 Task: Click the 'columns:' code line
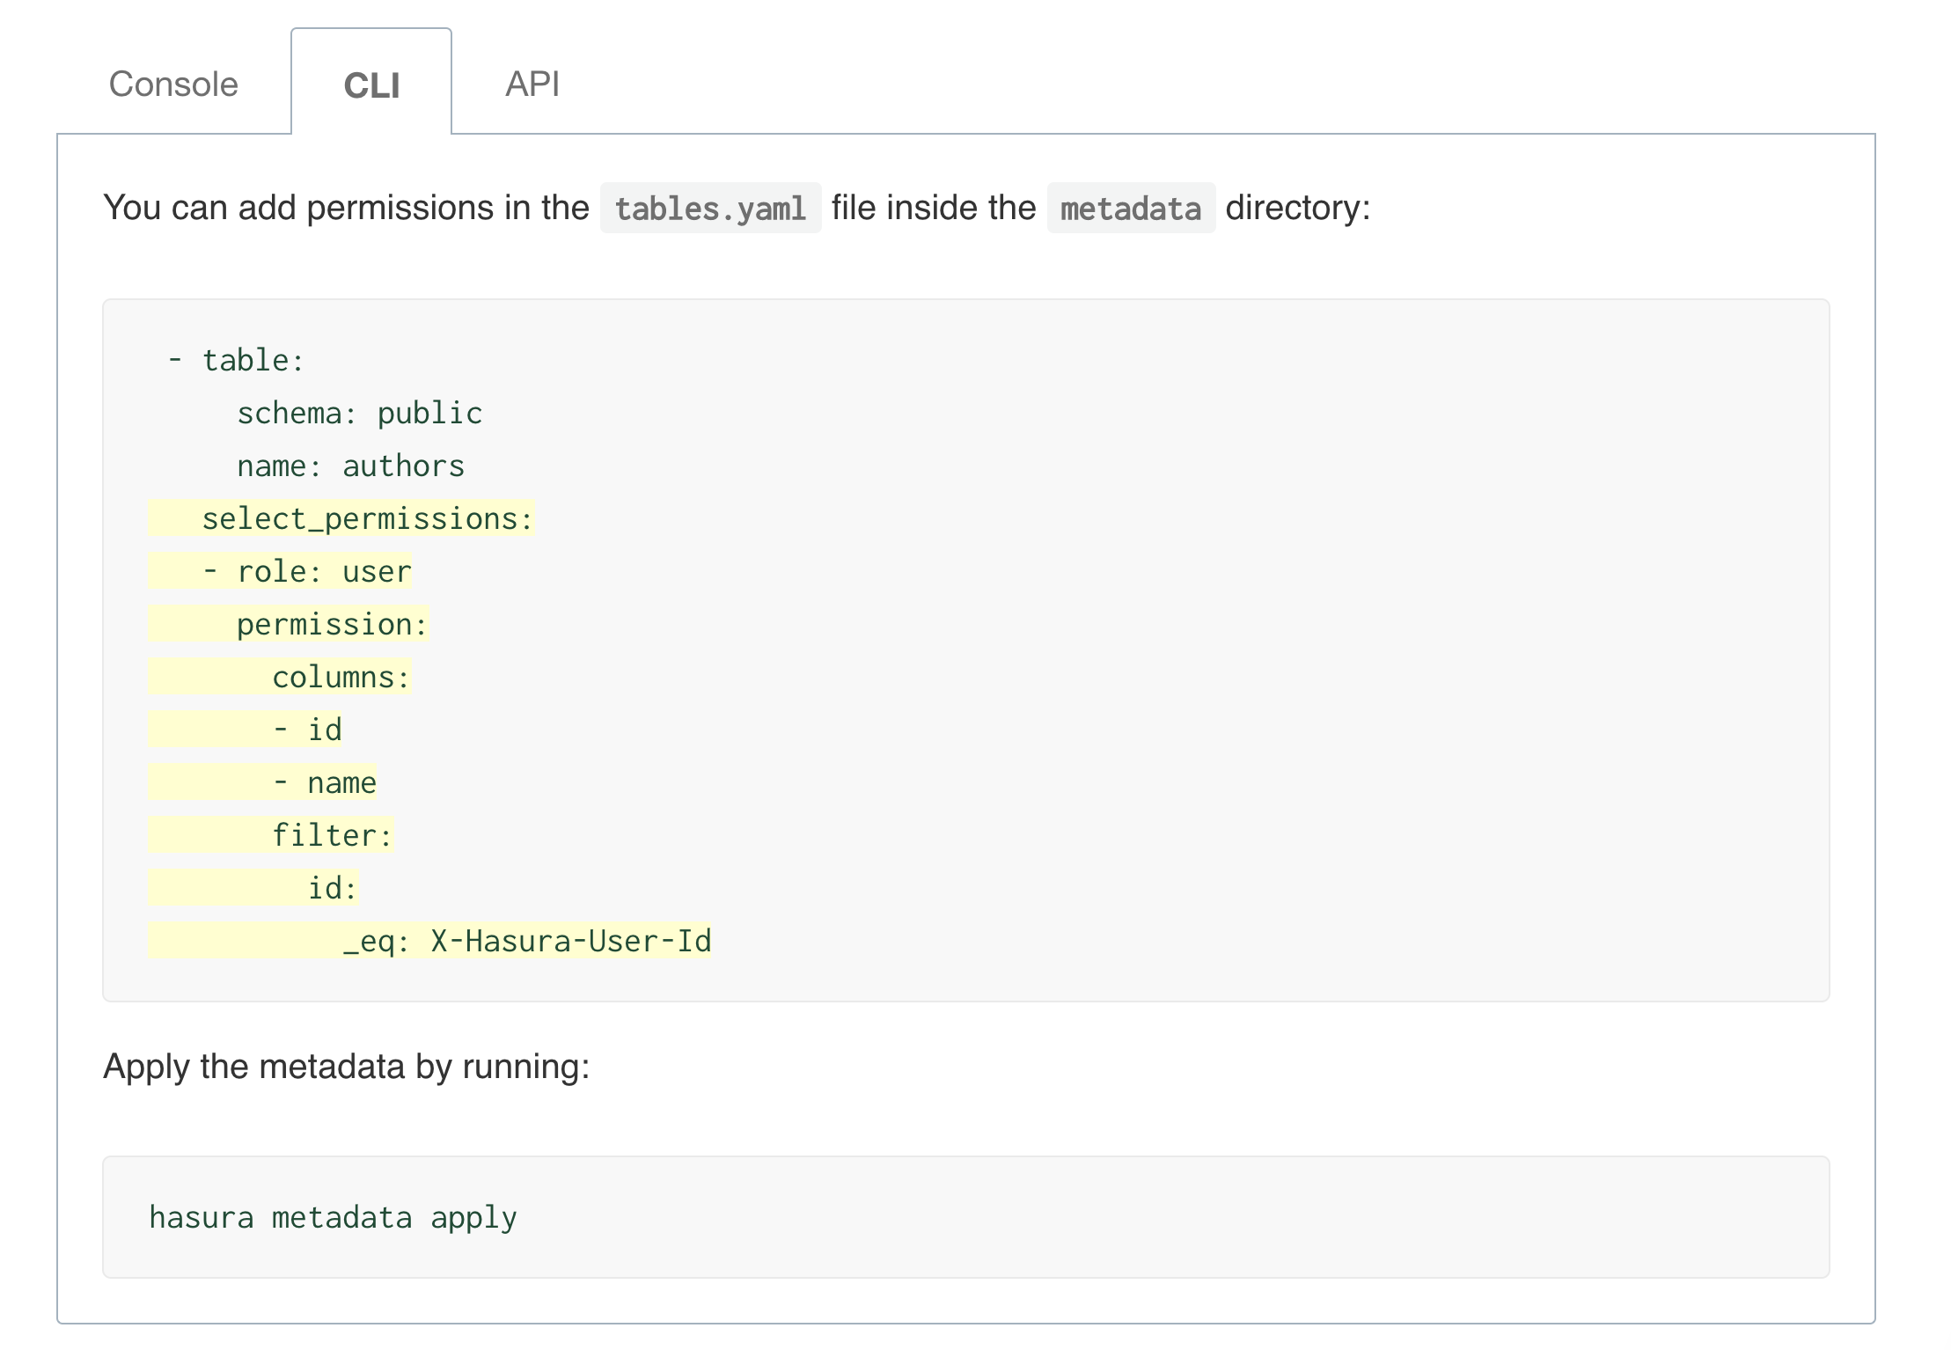point(280,678)
